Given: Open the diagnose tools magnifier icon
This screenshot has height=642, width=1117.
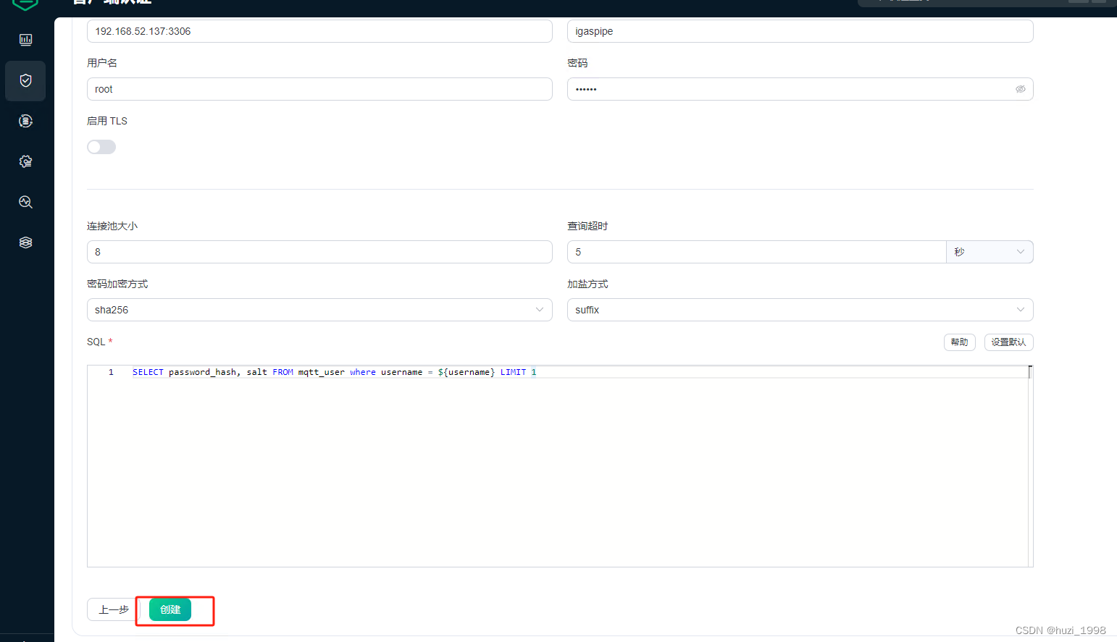Looking at the screenshot, I should [25, 202].
